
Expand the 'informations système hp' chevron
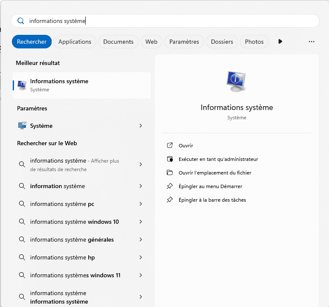(141, 257)
